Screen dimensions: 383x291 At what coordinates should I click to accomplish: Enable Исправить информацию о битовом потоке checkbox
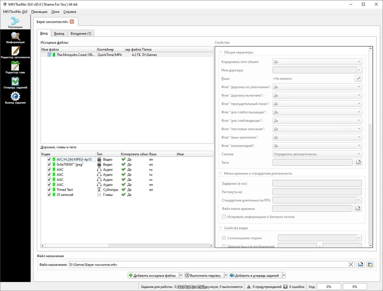(x=224, y=217)
